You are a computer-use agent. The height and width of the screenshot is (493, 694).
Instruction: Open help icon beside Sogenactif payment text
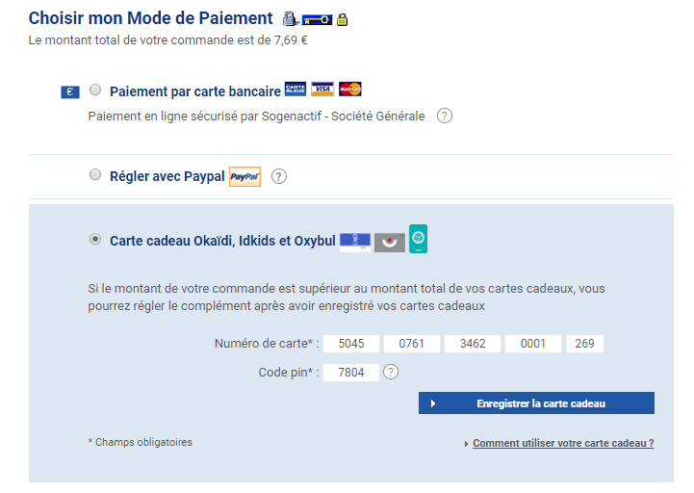445,117
